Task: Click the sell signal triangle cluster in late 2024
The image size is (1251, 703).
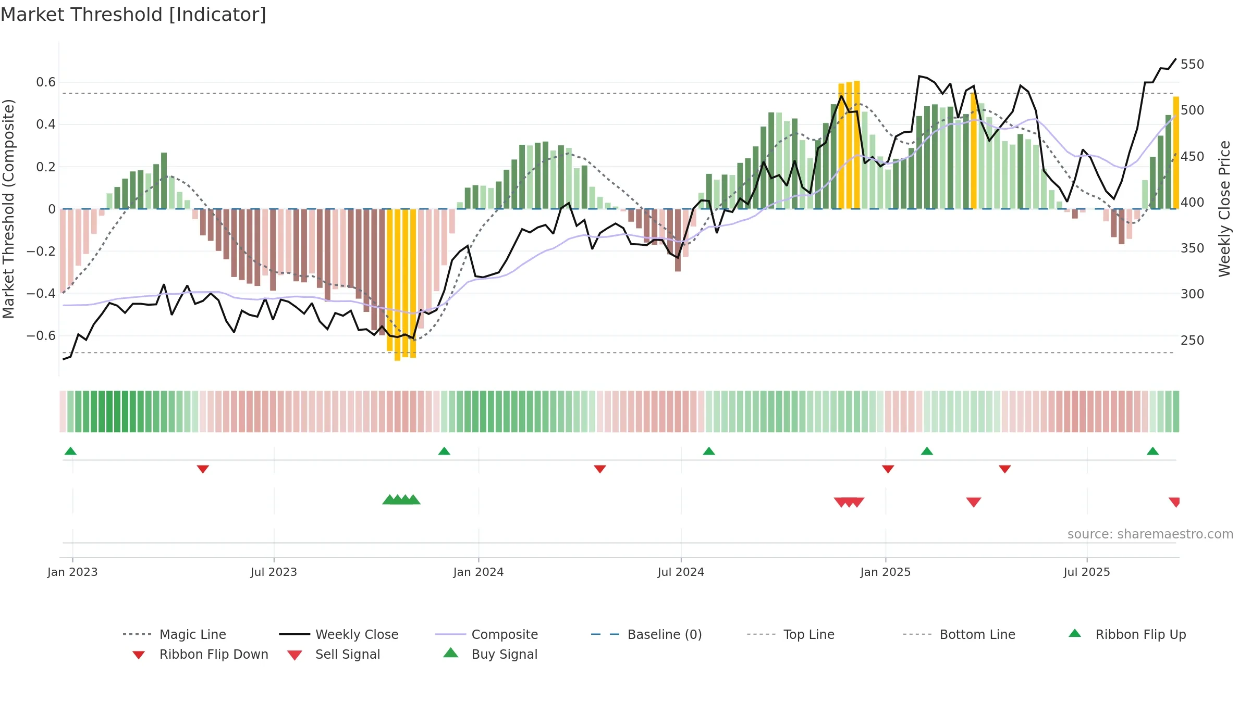Action: pyautogui.click(x=849, y=503)
